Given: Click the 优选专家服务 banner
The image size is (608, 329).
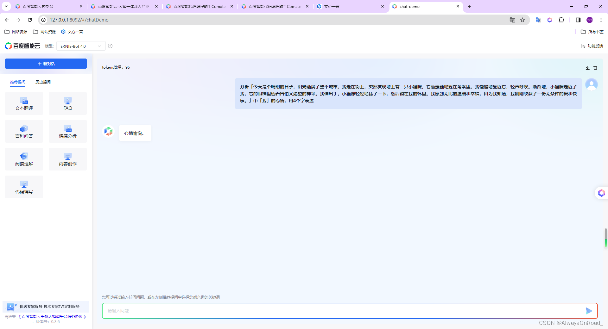Looking at the screenshot, I should tap(46, 307).
